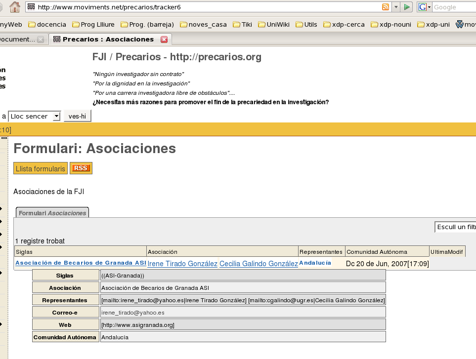Click Irene Tirado González link
The width and height of the screenshot is (476, 359).
coord(182,264)
